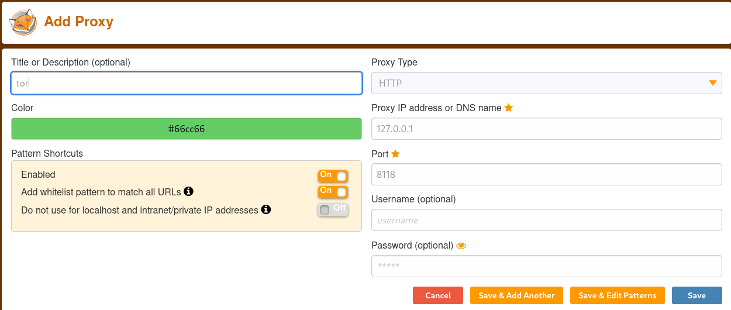Turn off whitelist pattern match all URLs toggle
This screenshot has height=310, width=731.
[x=333, y=192]
